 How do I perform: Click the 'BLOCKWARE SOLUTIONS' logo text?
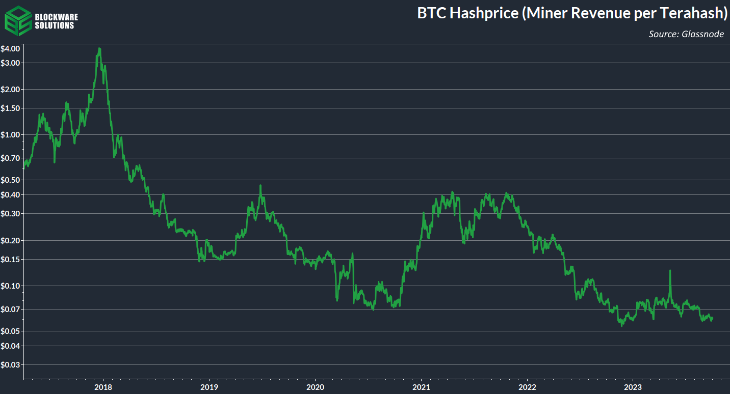(56, 21)
